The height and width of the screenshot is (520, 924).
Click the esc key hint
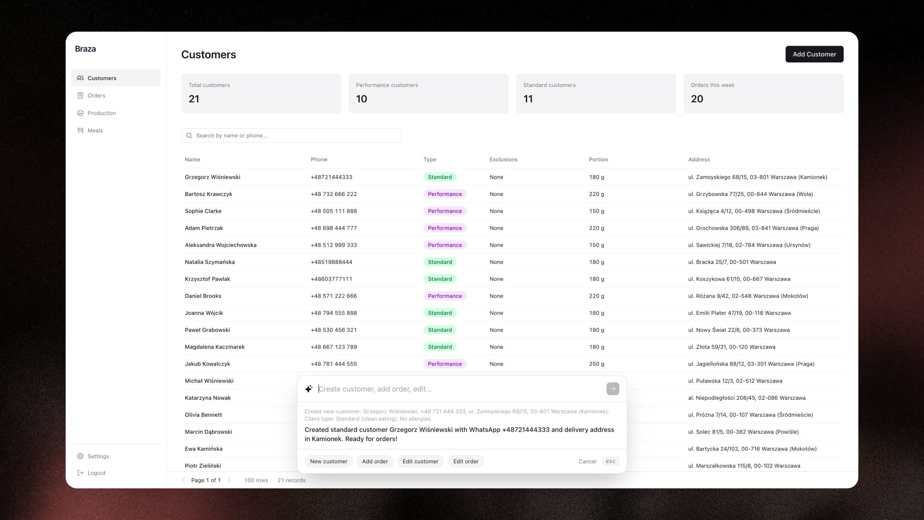(x=610, y=461)
